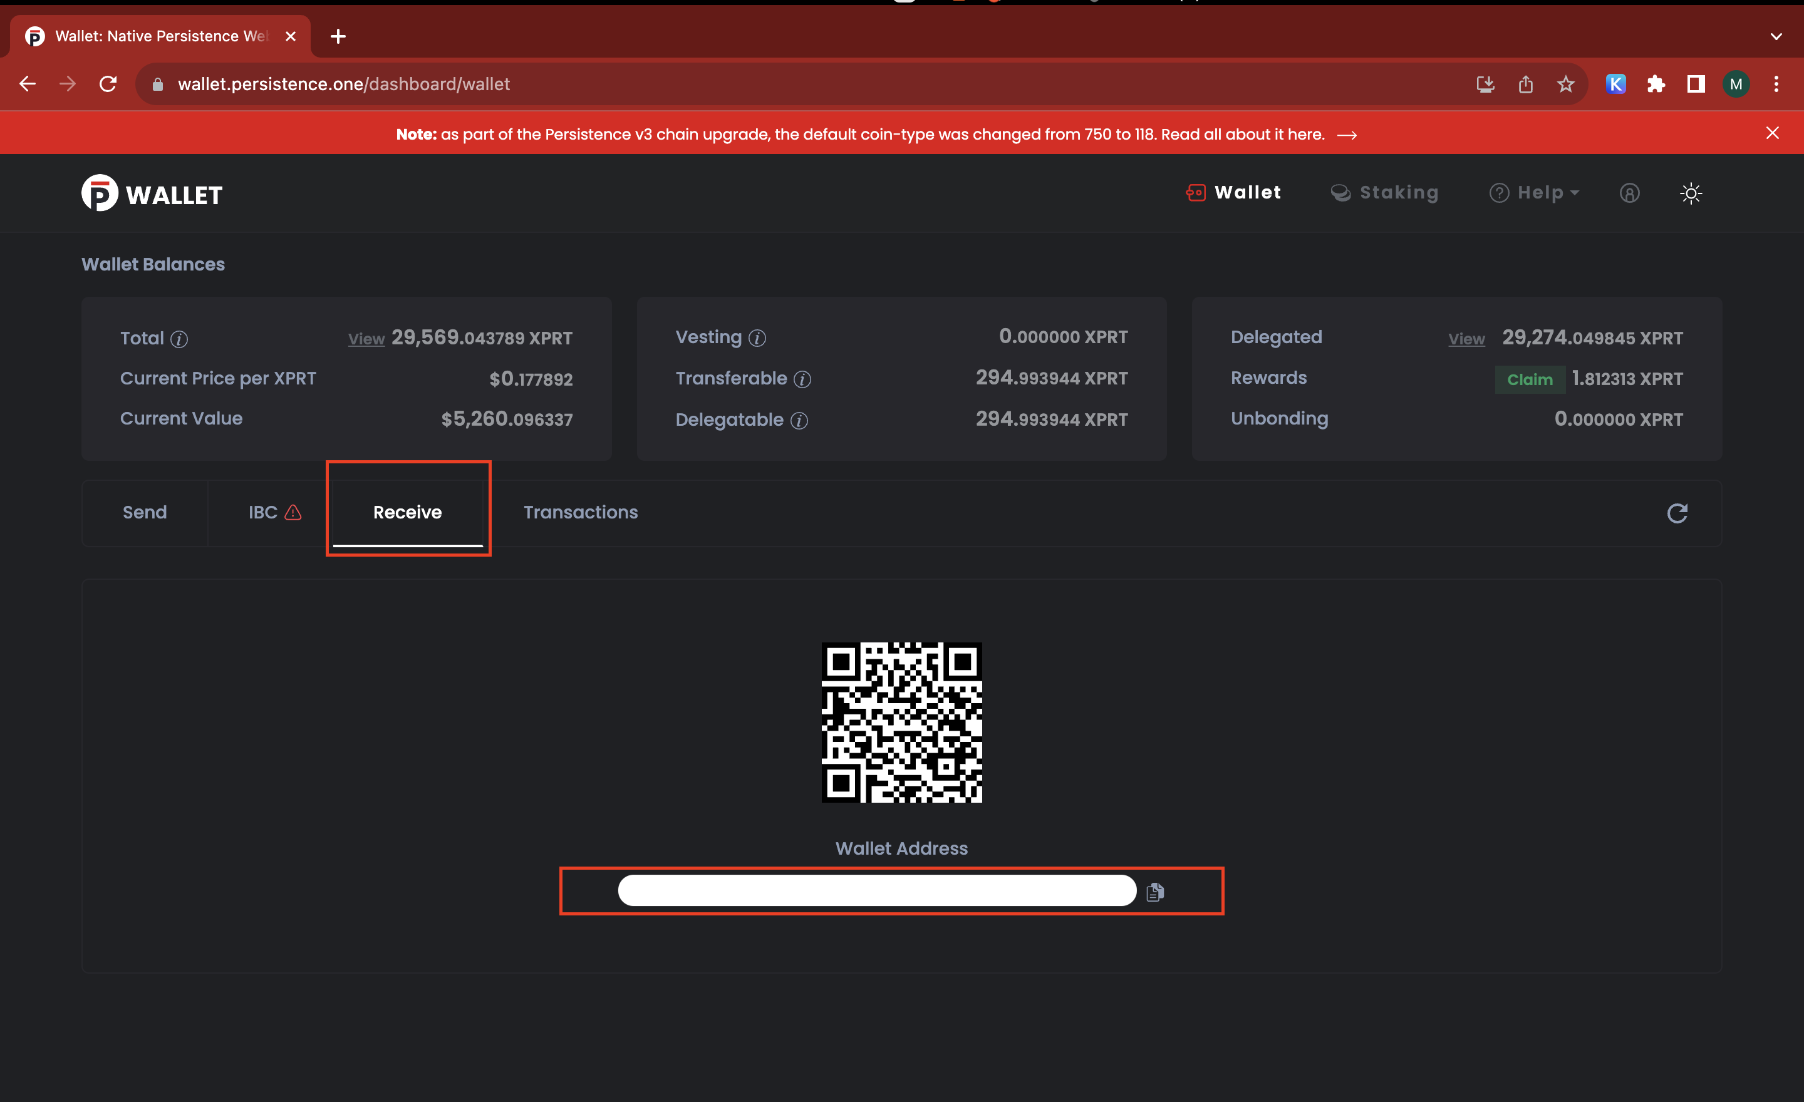Click the info icon beside Transferable

pyautogui.click(x=802, y=379)
